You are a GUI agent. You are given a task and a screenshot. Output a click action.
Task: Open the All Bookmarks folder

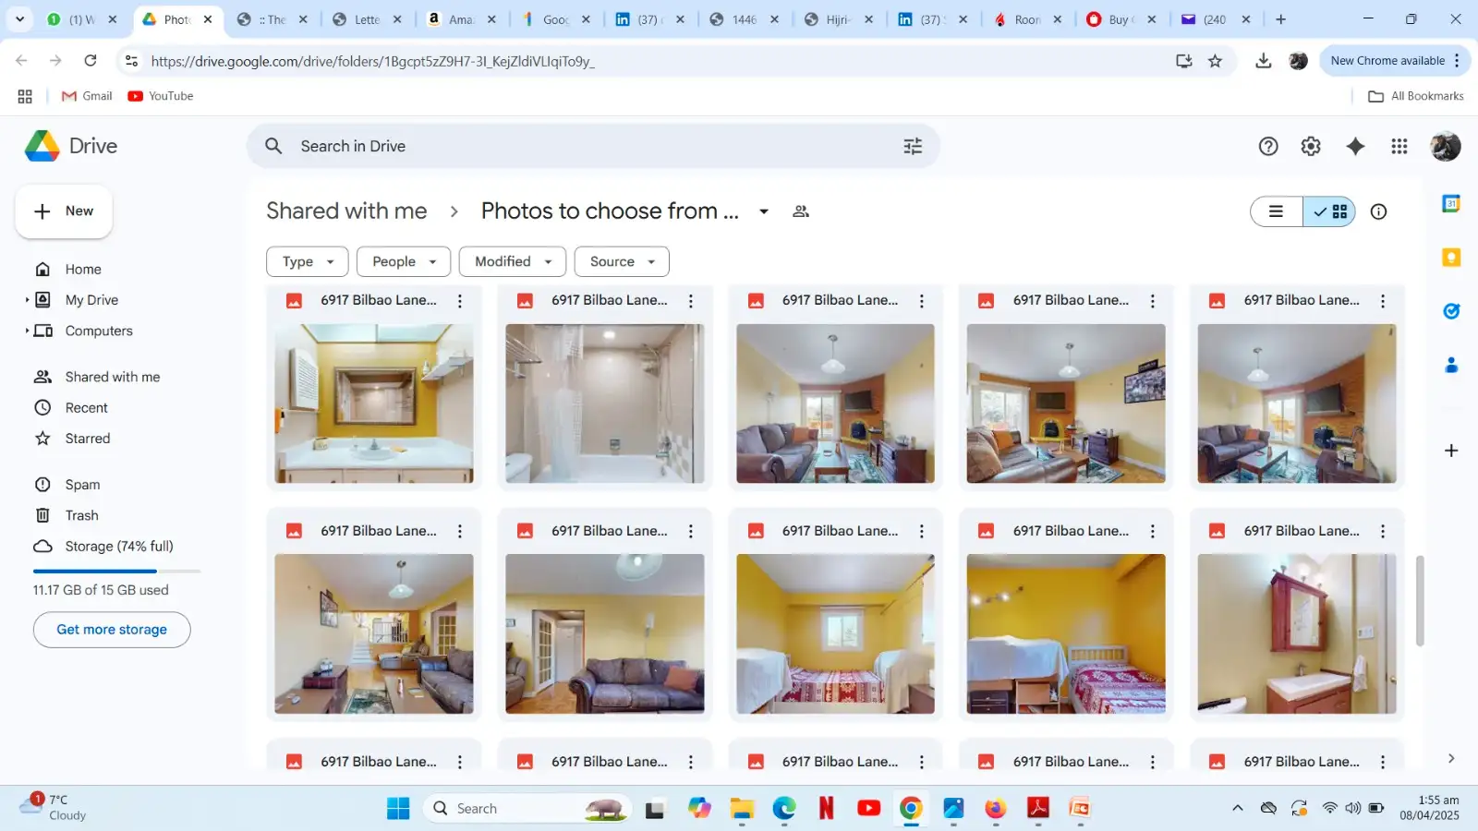(x=1416, y=96)
